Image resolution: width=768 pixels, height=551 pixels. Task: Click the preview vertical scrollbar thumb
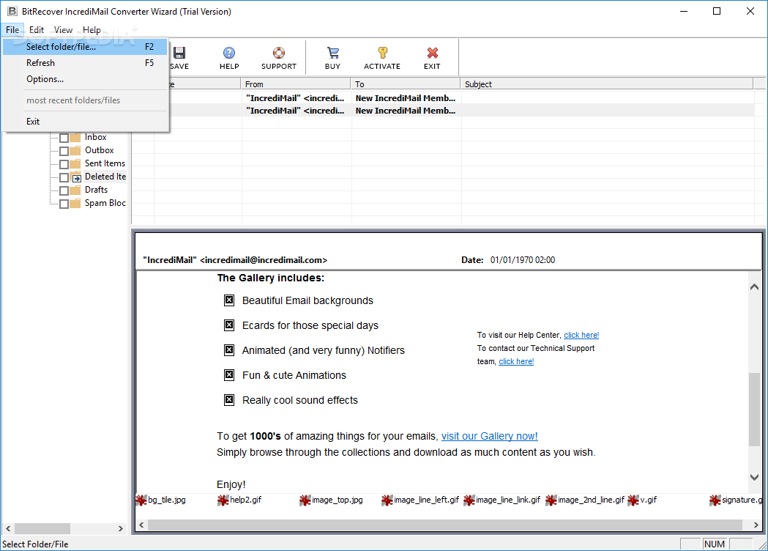click(754, 410)
